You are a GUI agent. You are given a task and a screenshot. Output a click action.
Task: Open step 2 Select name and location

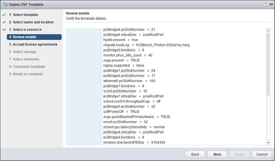(31, 22)
